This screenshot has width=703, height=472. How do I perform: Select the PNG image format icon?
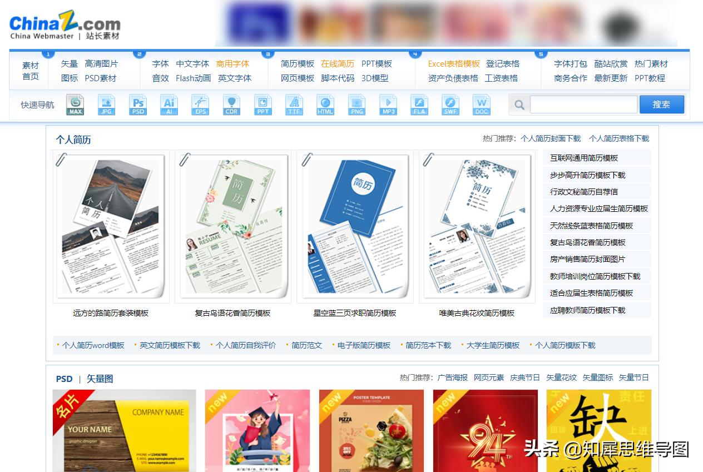[x=357, y=105]
